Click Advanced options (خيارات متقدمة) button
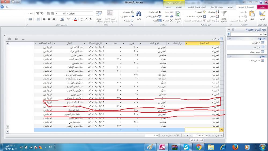The height and width of the screenshot is (151, 268). 196,16
